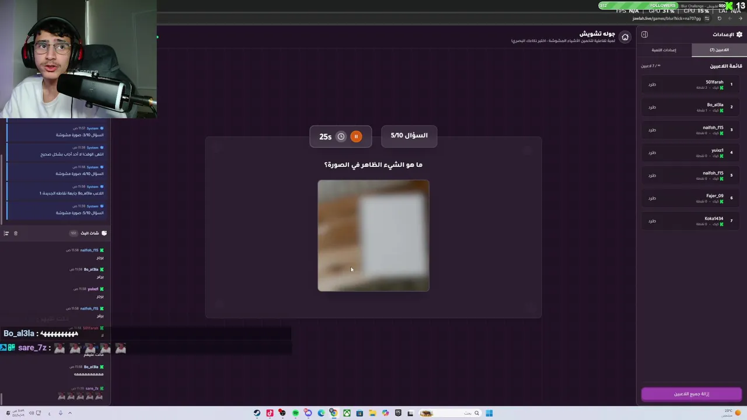Open Spotify from the taskbar

295,413
